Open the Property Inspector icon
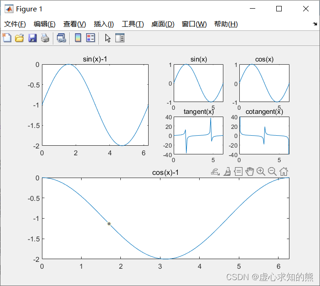Screen dimensions: 320x286 [x=120, y=38]
